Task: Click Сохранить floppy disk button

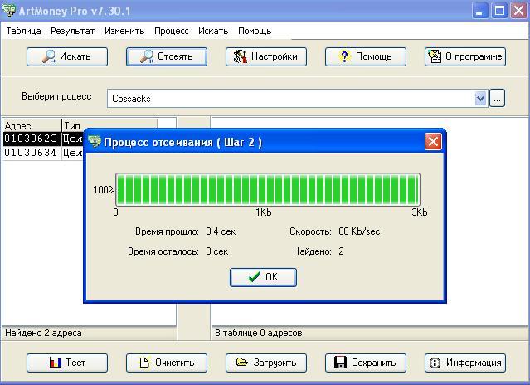Action: pos(366,363)
